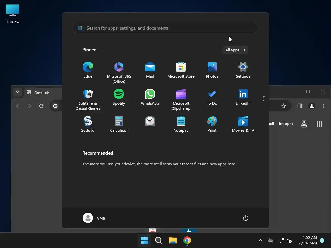Toggle Chrome's side panel
This screenshot has height=248, width=331.
click(x=300, y=106)
